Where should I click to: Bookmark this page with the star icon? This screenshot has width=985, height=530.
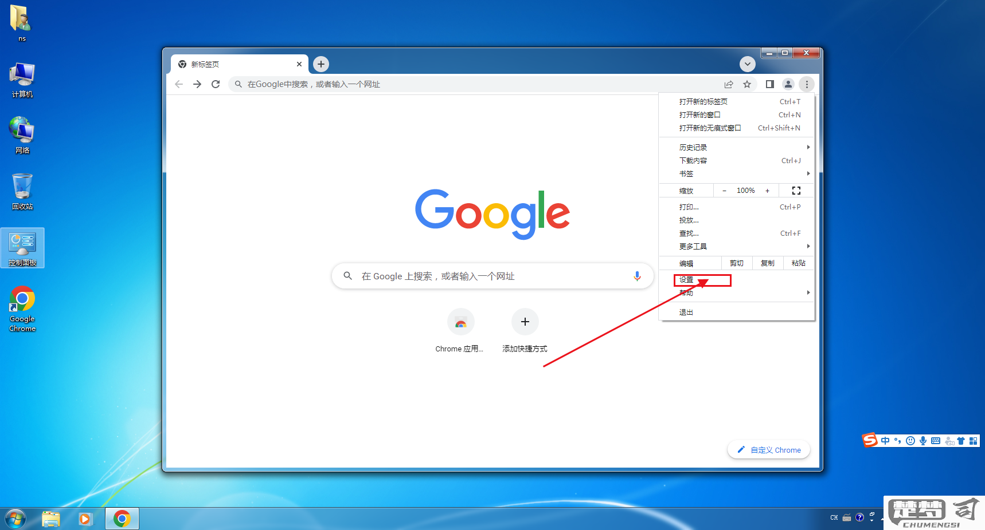[x=747, y=84]
